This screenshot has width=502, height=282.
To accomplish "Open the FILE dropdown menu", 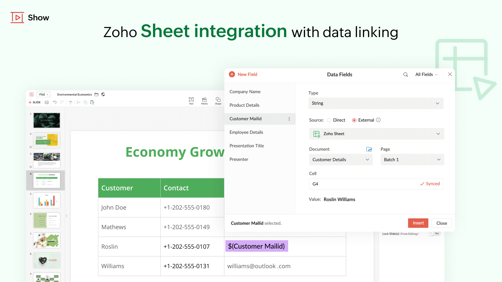I will (44, 95).
